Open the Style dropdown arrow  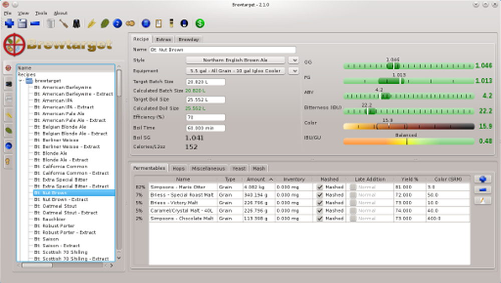tap(294, 60)
